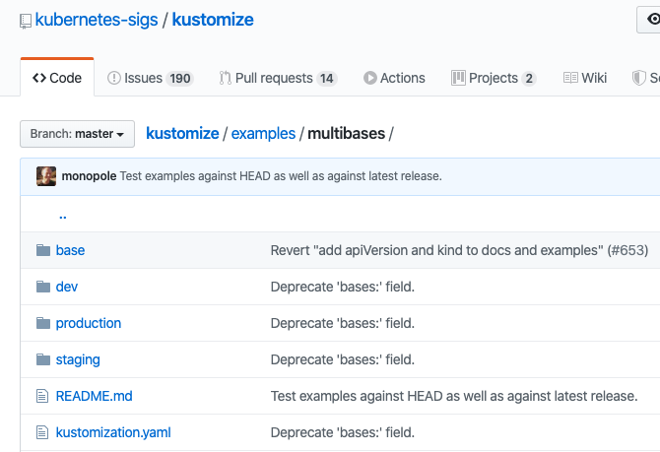Click the Issues count badge 190
Screen dimensions: 660x452
coord(179,78)
